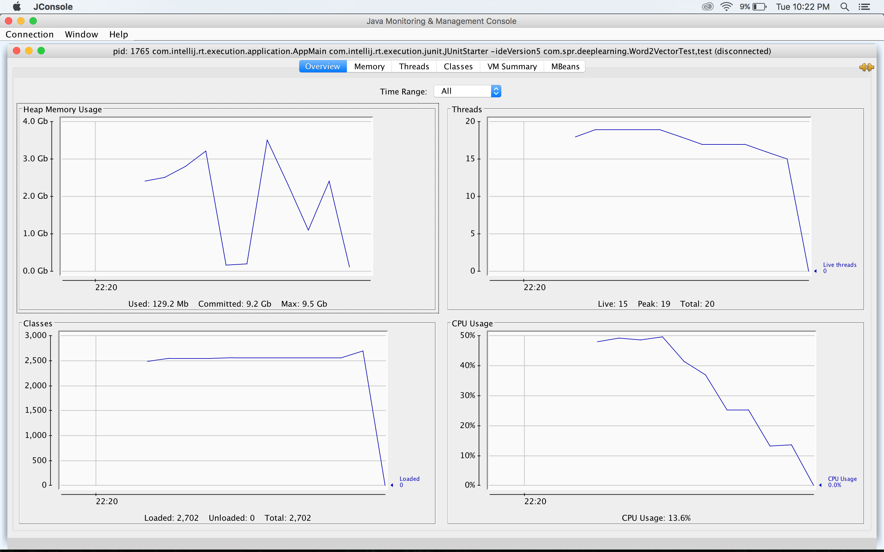Close the pid 1765 internal window
This screenshot has height=552, width=884.
tap(17, 51)
